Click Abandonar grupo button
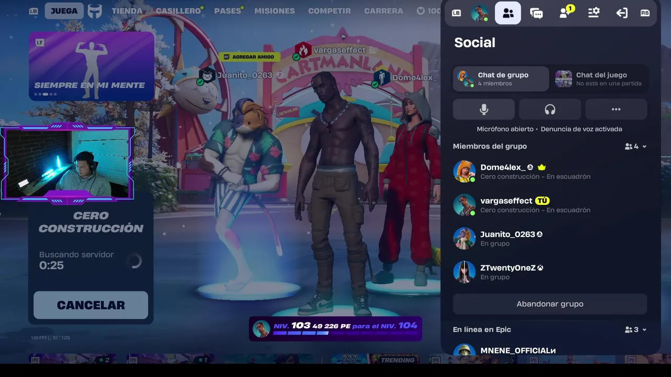Screen dimensions: 671x377 click(x=550, y=304)
